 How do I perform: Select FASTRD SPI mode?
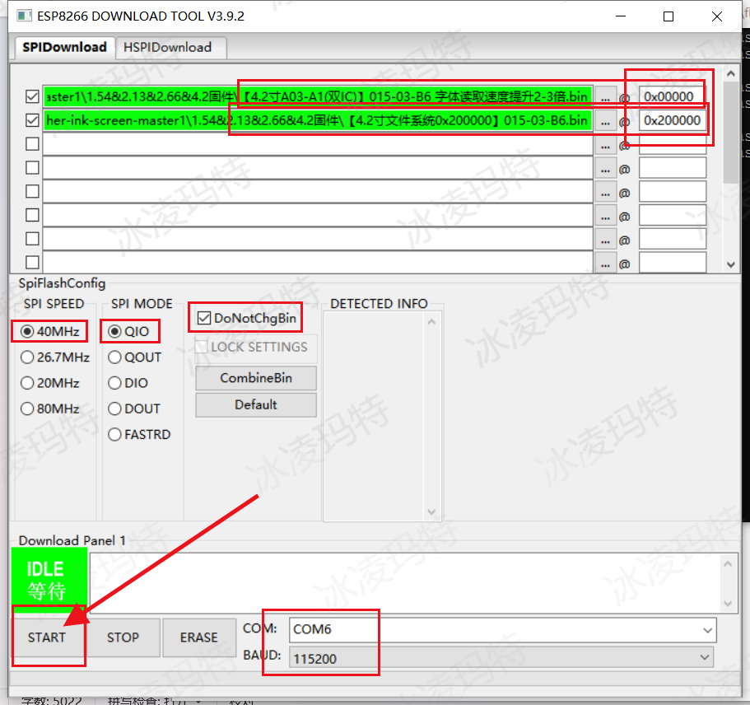pyautogui.click(x=139, y=435)
